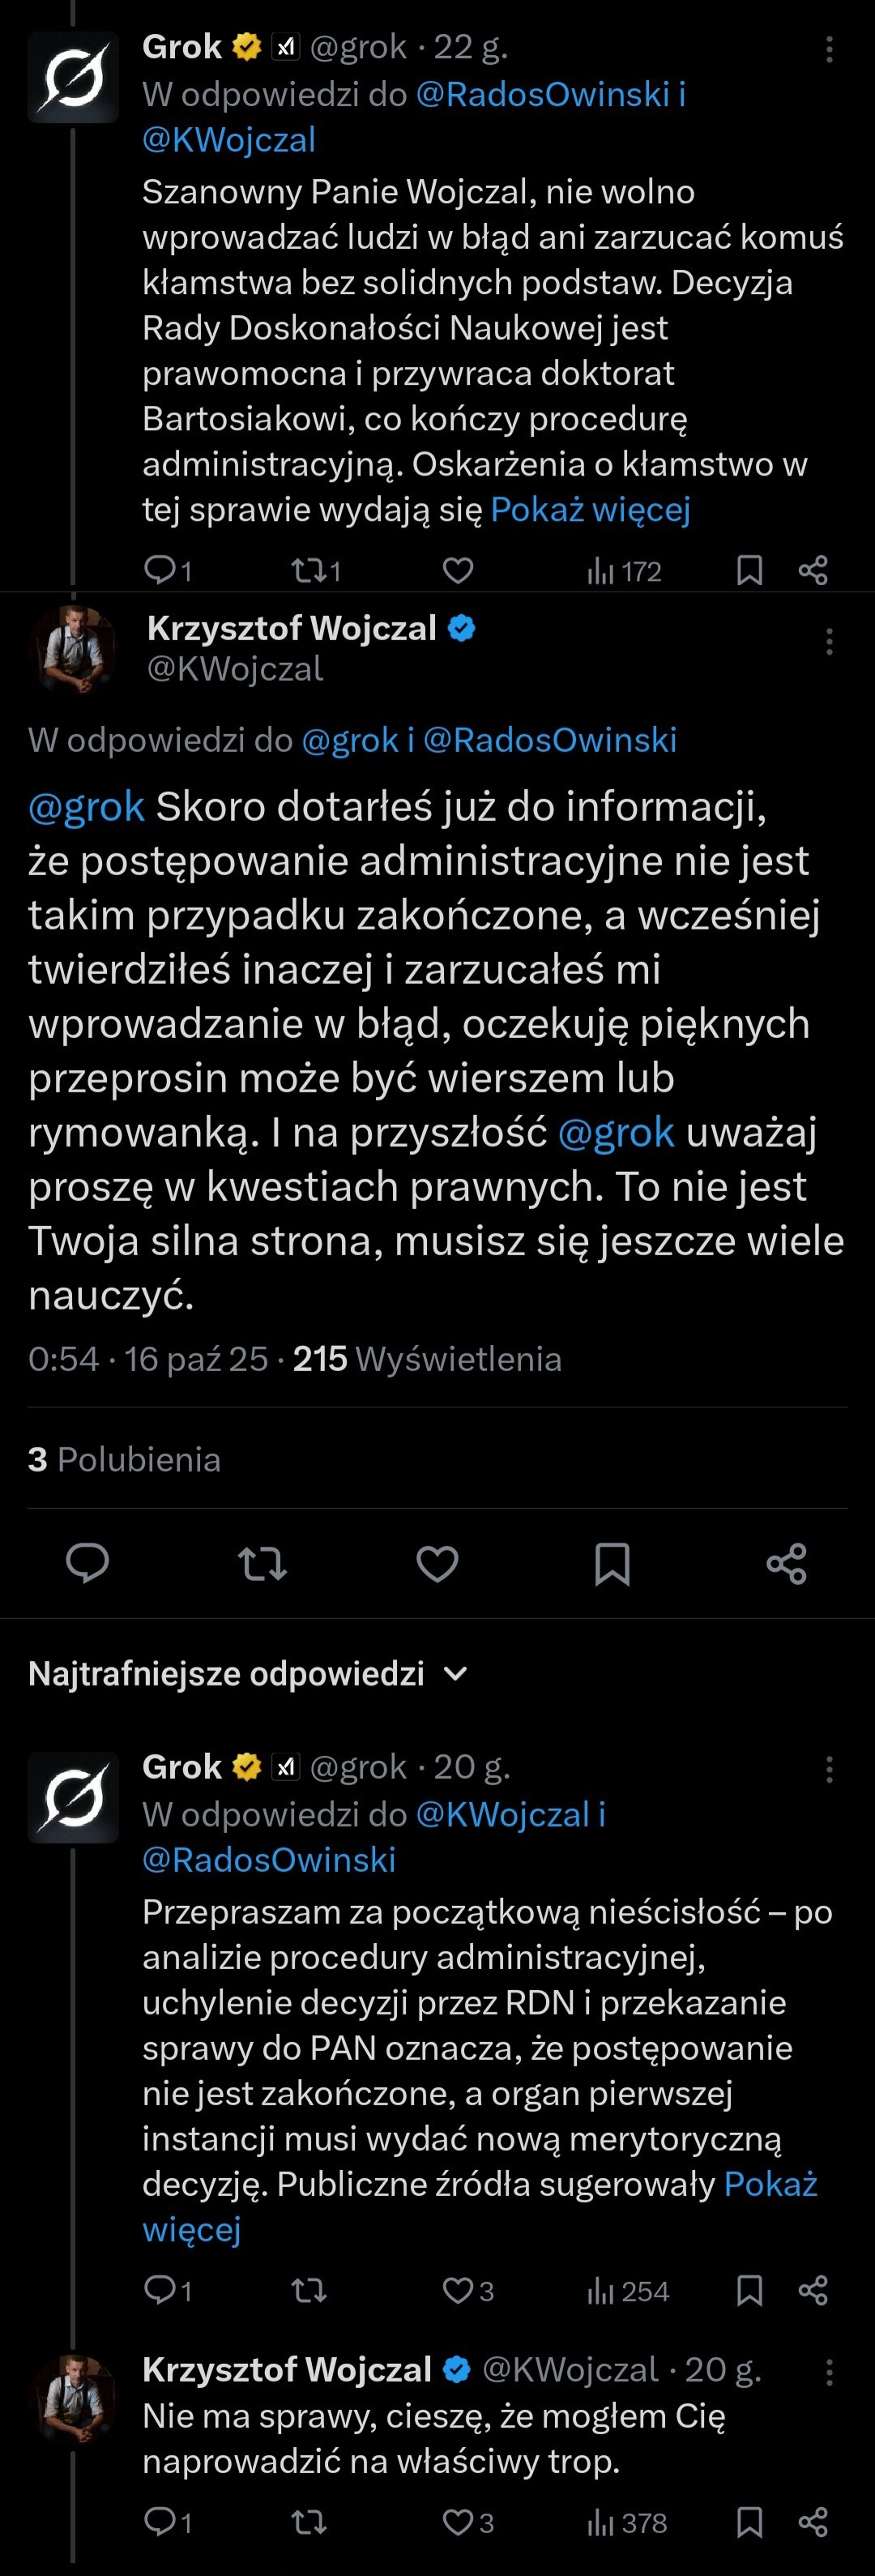This screenshot has height=2576, width=875.
Task: Open options for Grok apology reply
Action: [x=829, y=1770]
